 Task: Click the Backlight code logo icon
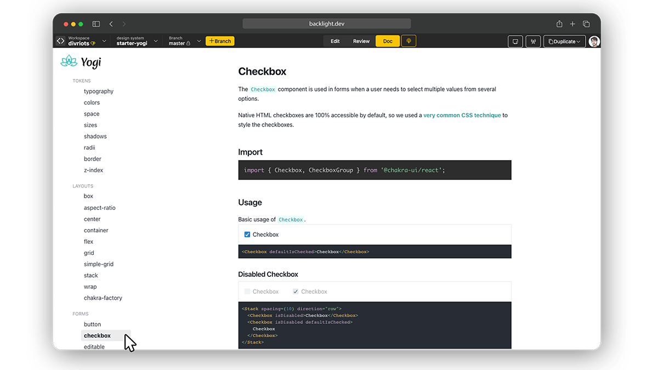click(61, 41)
